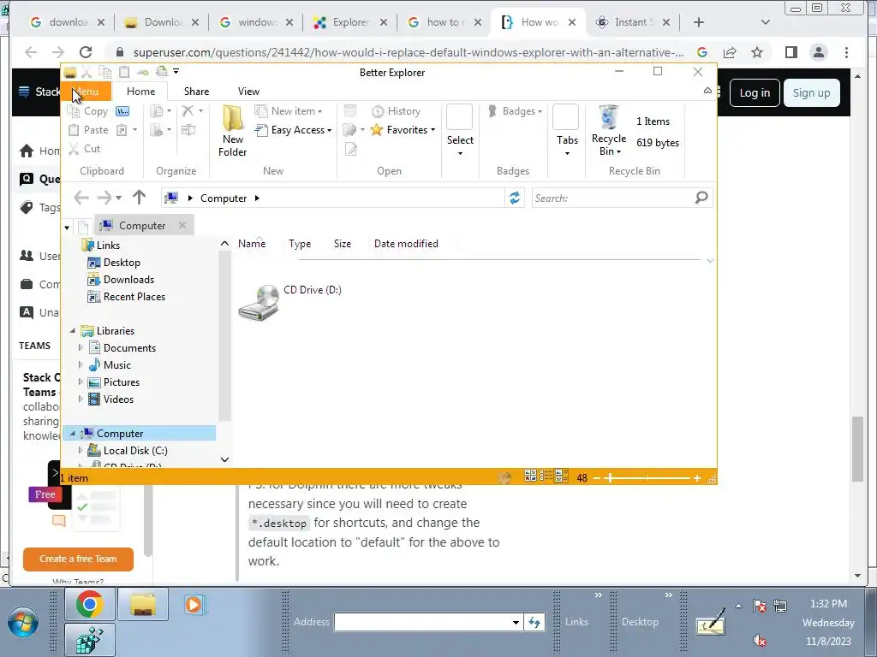Click the edit pencil icon in Open group
877x657 pixels.
click(x=350, y=149)
